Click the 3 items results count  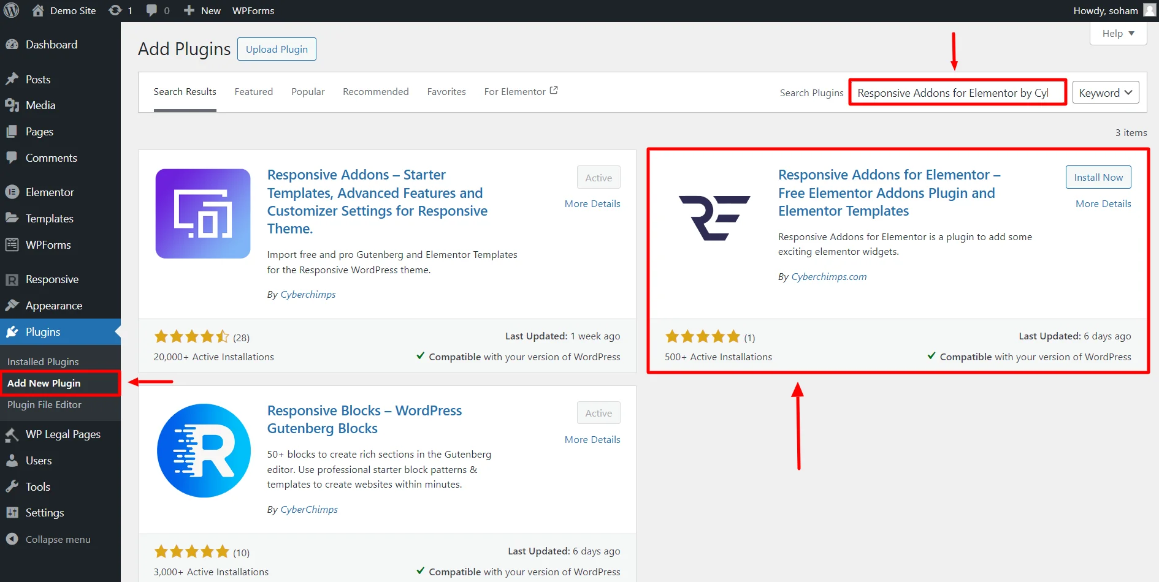(1131, 133)
